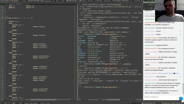
Task: Reload the chat browser page
Action: pos(152,8)
